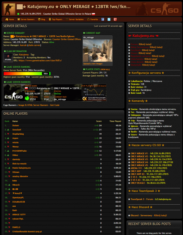Open Server Variables menu item
The height and width of the screenshot is (235, 183).
coord(75,19)
